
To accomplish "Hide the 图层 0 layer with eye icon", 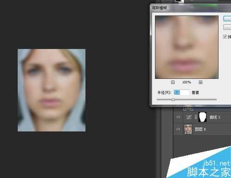I will (178, 129).
